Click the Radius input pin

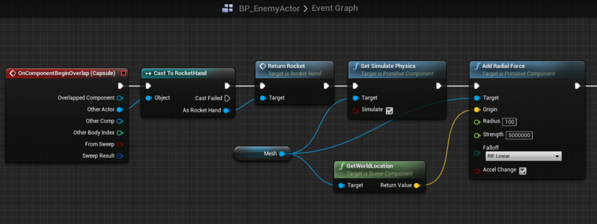click(x=477, y=122)
